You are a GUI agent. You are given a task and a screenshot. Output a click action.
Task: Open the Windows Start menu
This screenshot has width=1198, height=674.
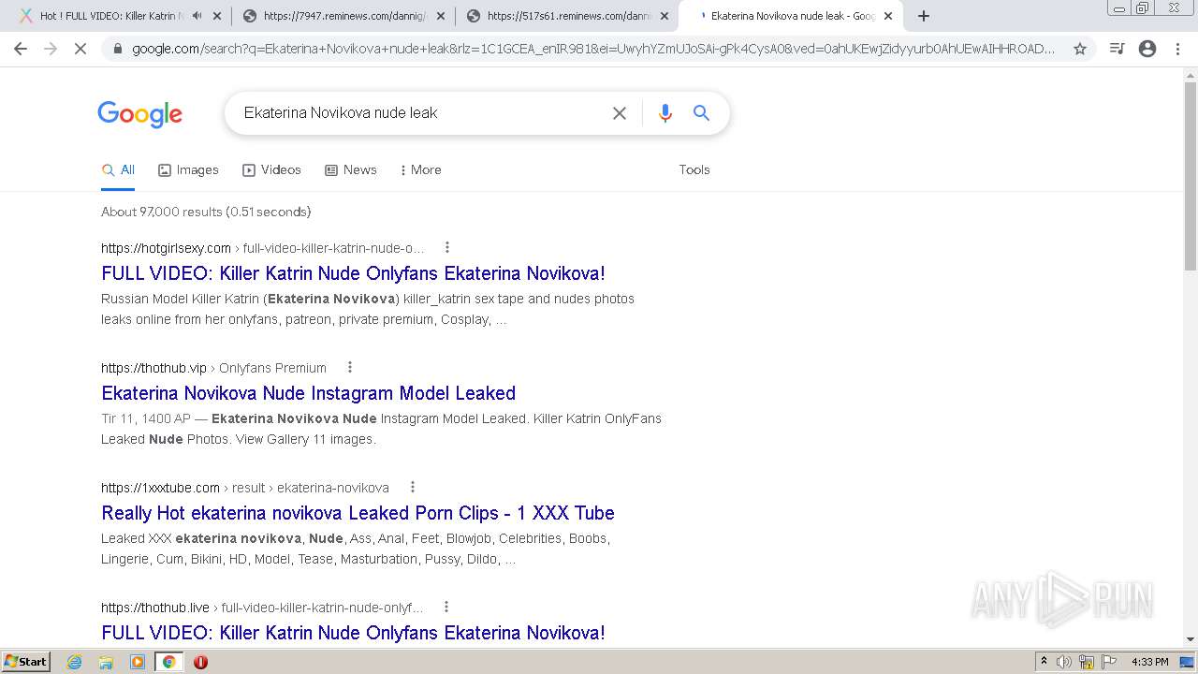pos(26,662)
